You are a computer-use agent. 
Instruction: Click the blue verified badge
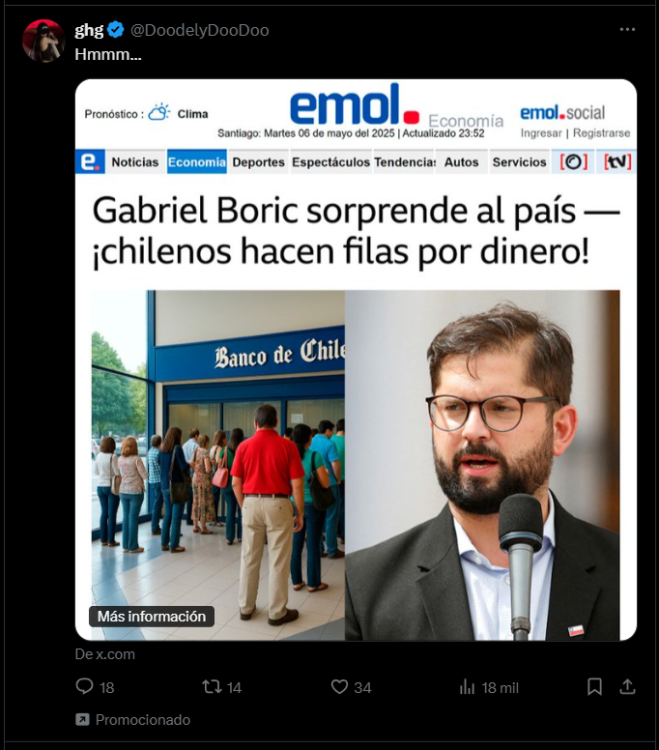(x=115, y=30)
